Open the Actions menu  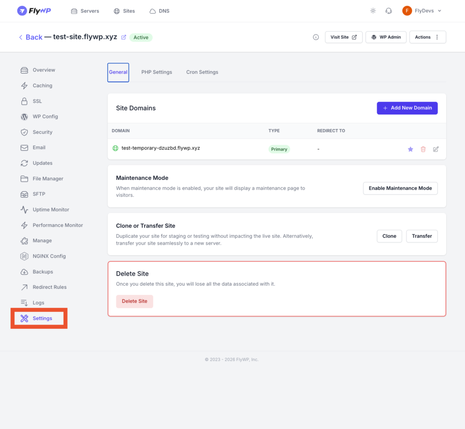coord(427,37)
